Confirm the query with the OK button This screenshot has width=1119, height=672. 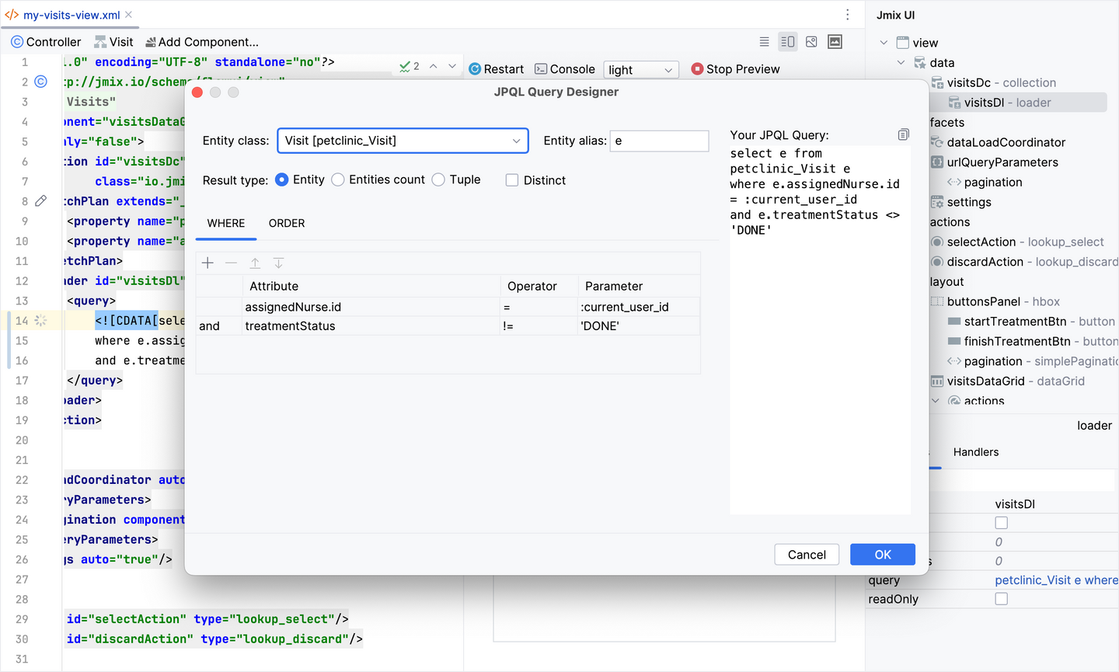(x=883, y=555)
